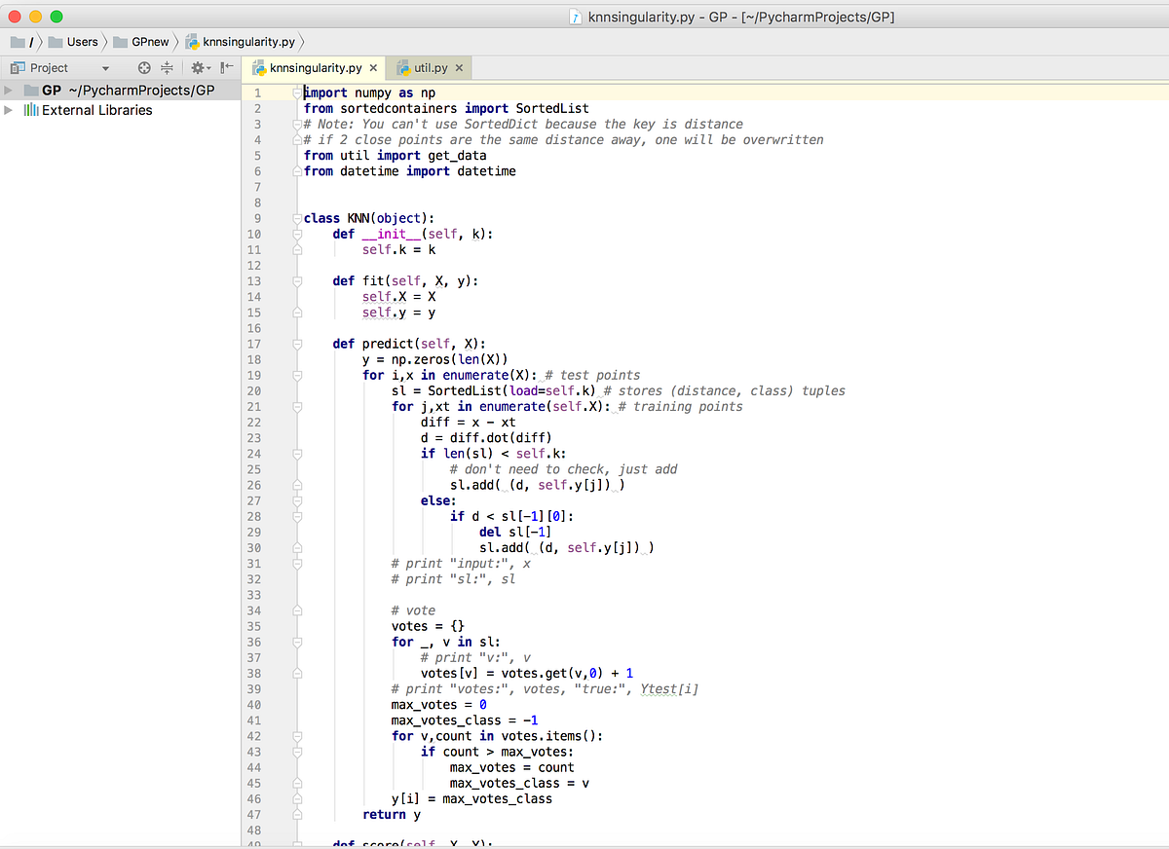Click the Python file icon on knnsingularity.py tab

tap(259, 68)
